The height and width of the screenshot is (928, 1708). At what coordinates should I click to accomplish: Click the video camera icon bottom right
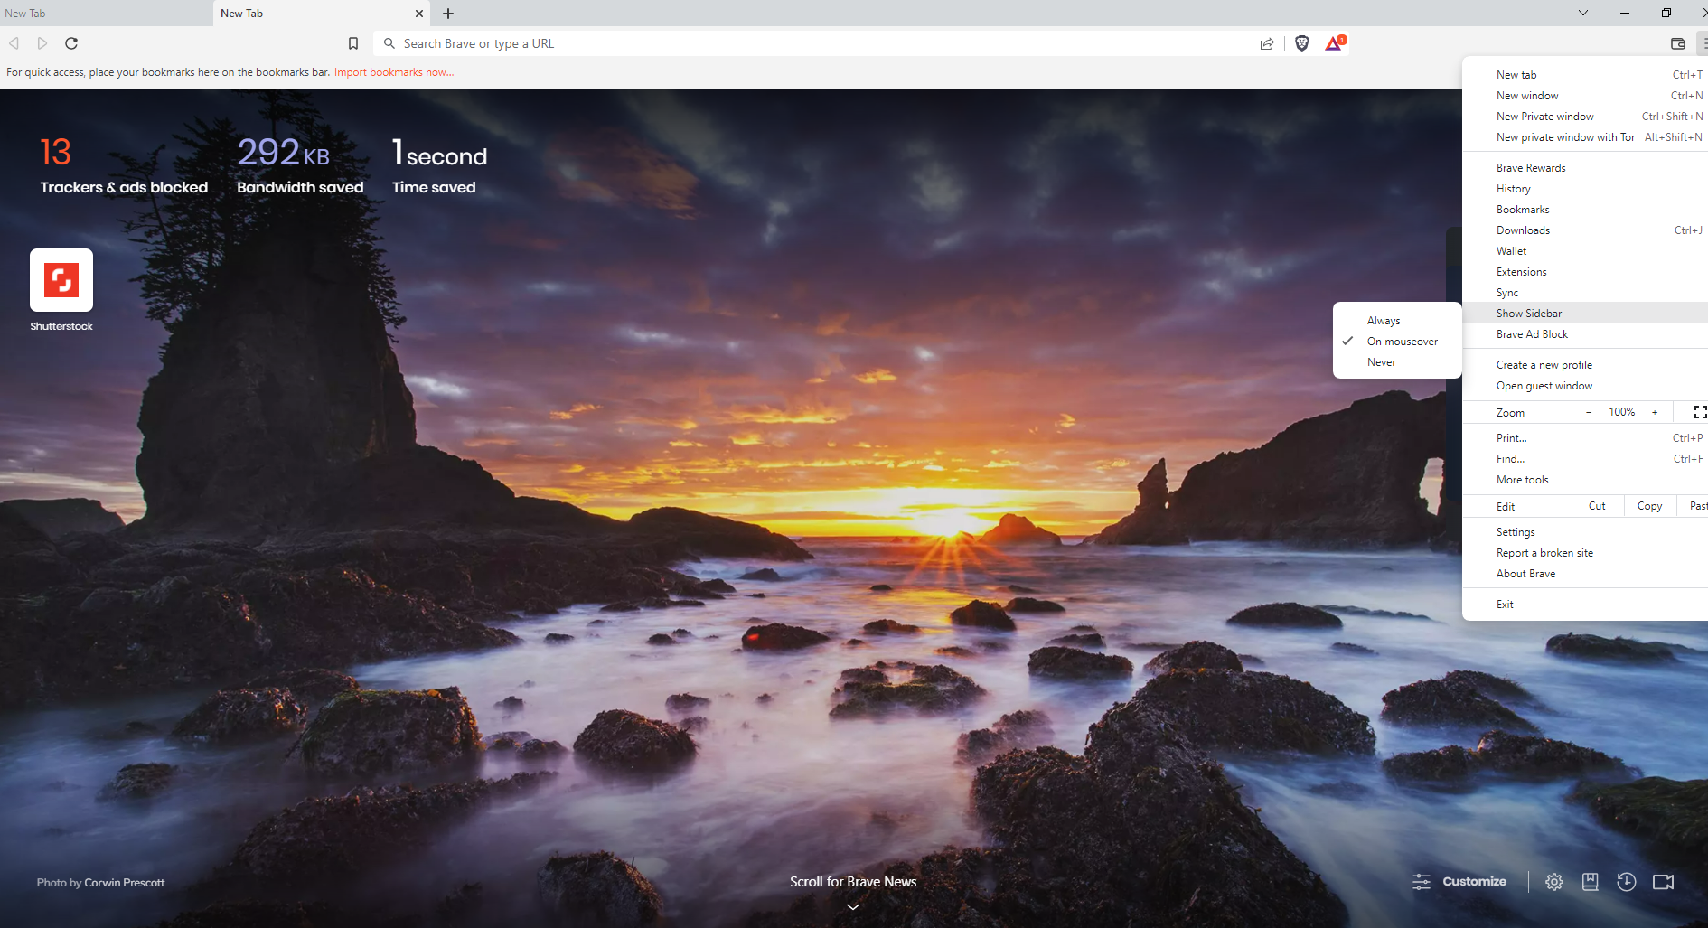1664,881
